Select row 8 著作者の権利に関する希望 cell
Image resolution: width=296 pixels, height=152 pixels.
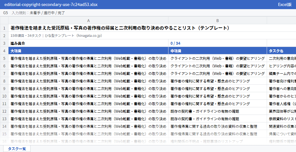point(218,81)
